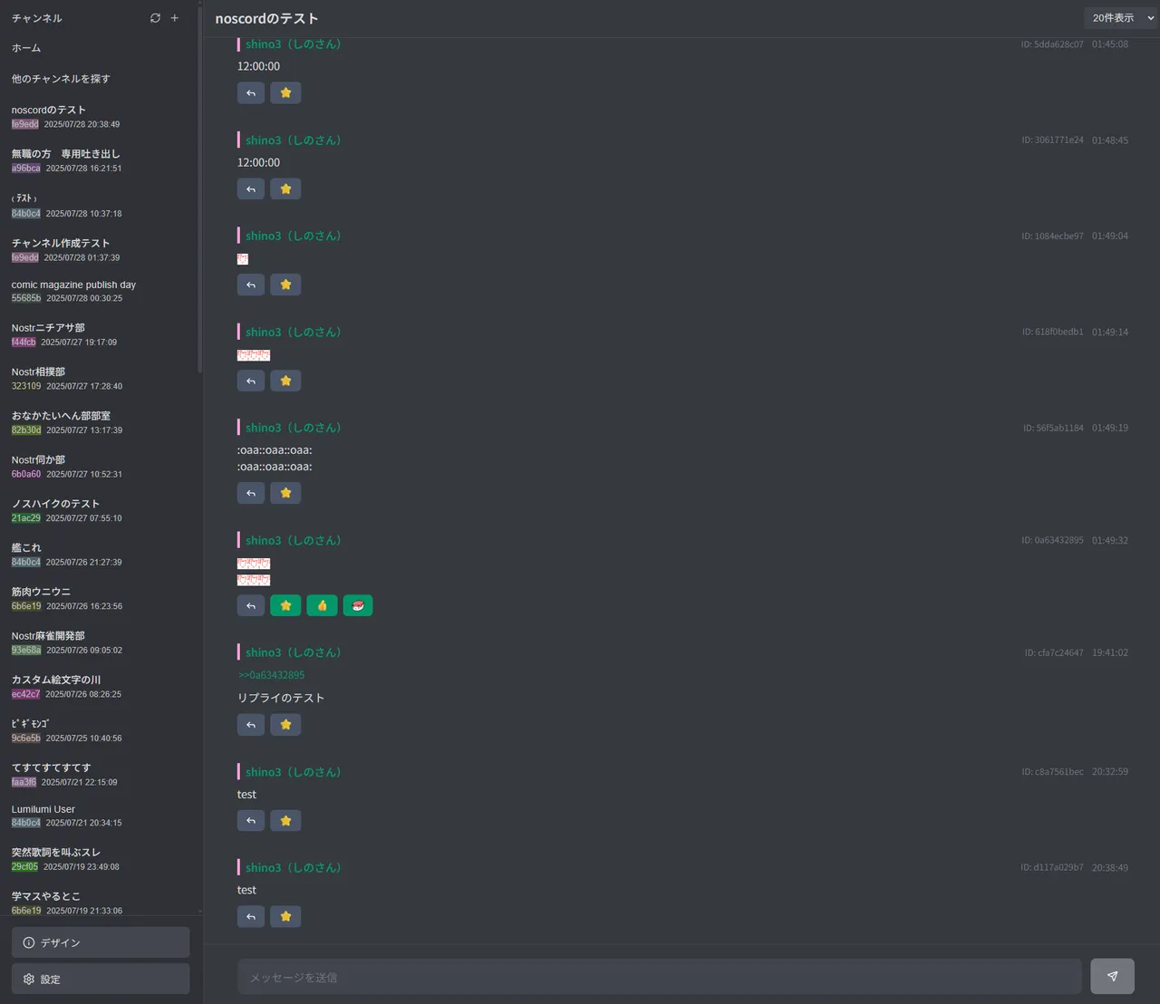Reply to message ID 5dda628c07

[x=251, y=92]
